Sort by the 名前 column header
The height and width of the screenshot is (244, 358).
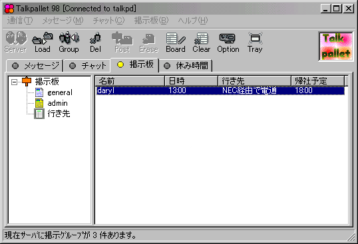coord(130,81)
